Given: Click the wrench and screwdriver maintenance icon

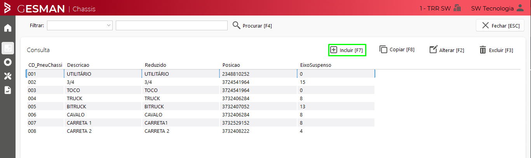Looking at the screenshot, I should pos(8,76).
